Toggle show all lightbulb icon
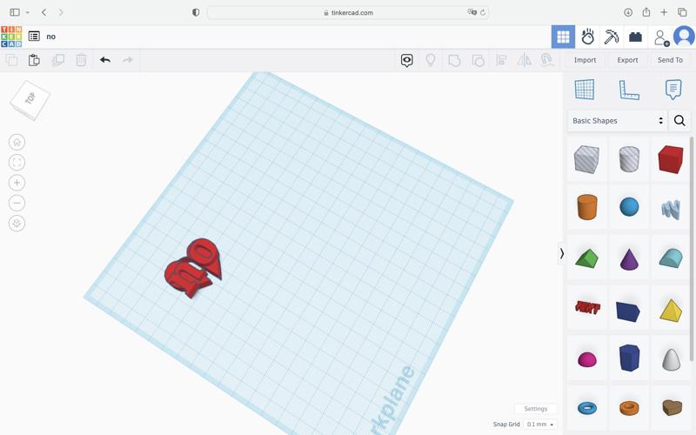This screenshot has height=435, width=696. 430,60
